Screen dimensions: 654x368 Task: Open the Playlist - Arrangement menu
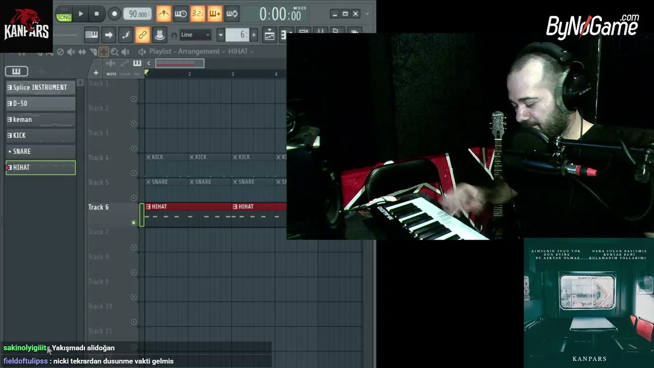click(x=188, y=52)
